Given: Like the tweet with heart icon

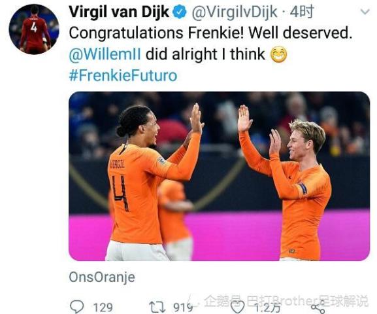Looking at the screenshot, I should coord(237,307).
